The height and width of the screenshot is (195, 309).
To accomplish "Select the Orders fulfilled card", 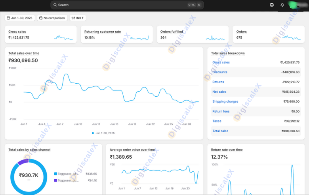I will click(x=193, y=34).
